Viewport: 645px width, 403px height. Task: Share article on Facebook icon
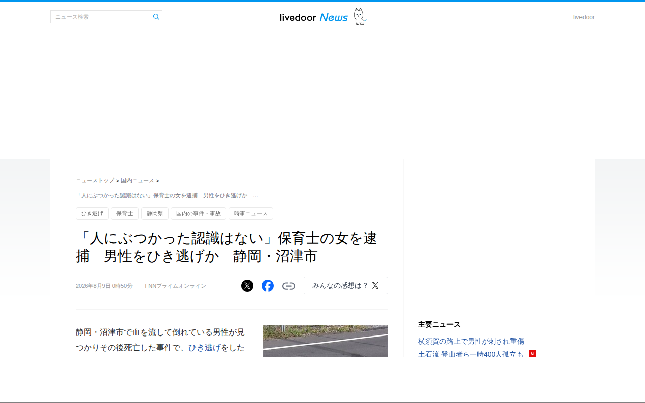tap(268, 286)
